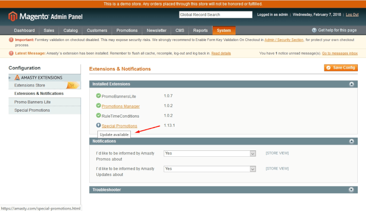Open the Amasty Updates notification dropdown
Viewport: 366px width, 211px height.
(210, 169)
